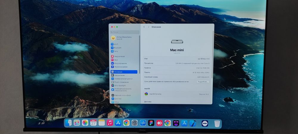
Task: Click the Дисплеи section heading
Action: click(148, 102)
